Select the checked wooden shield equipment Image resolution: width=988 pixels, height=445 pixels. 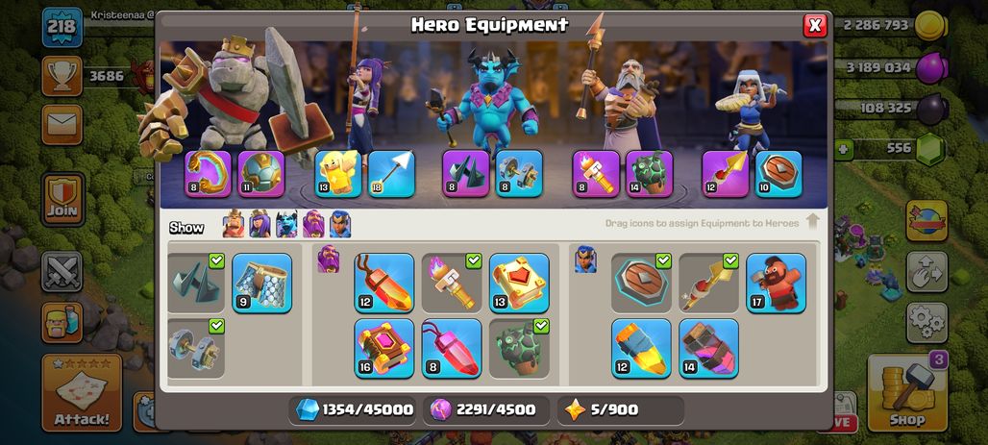tap(641, 283)
